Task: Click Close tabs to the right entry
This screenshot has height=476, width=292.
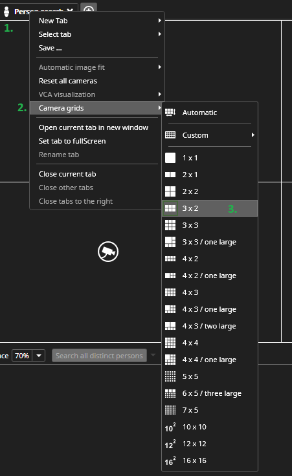Action: coord(76,201)
